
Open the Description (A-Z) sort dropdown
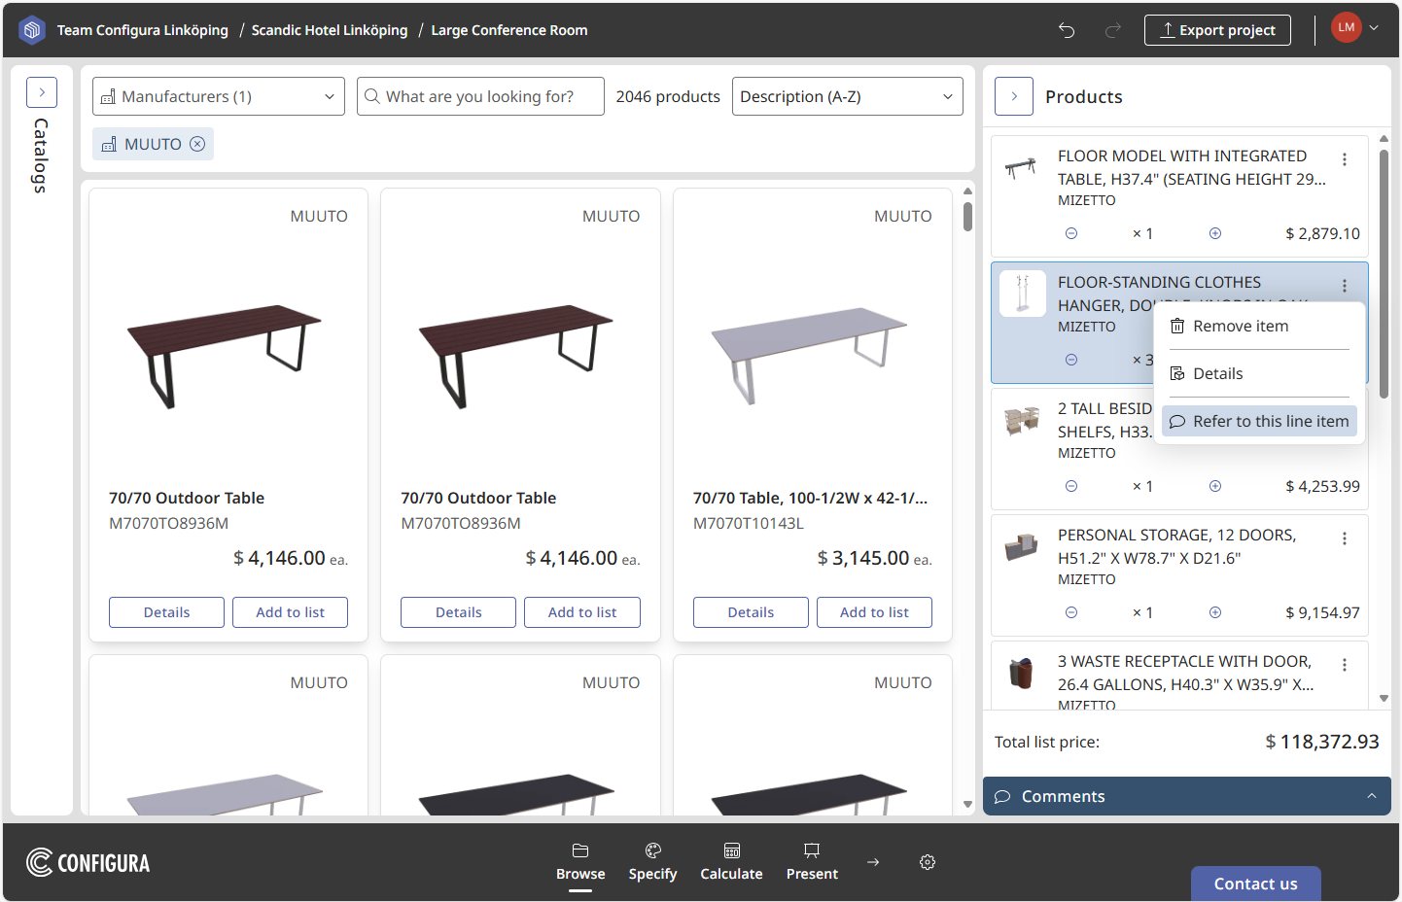[x=847, y=96]
